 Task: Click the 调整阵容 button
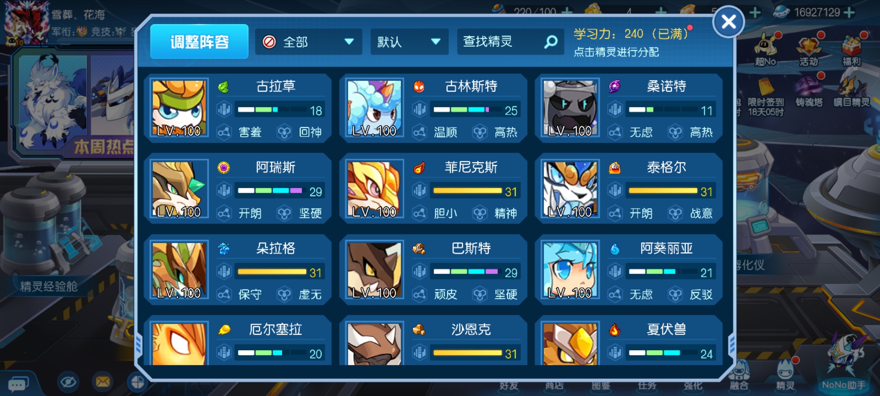point(199,42)
